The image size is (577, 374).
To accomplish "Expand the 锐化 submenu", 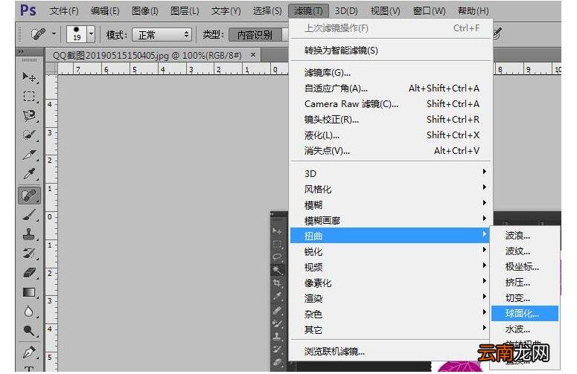I will [391, 251].
